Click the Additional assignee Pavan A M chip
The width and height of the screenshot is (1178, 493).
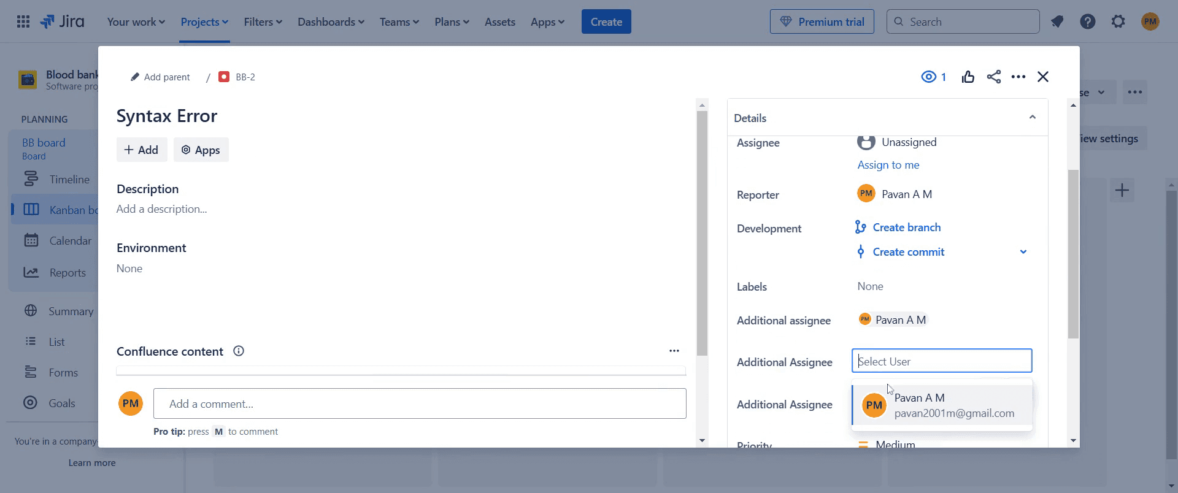[893, 319]
